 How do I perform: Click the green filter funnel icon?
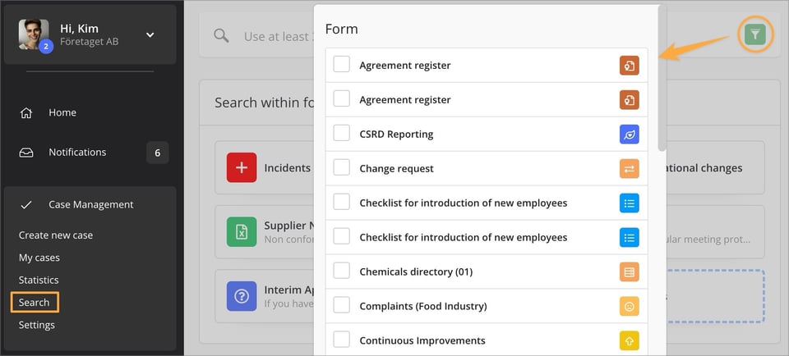click(754, 34)
